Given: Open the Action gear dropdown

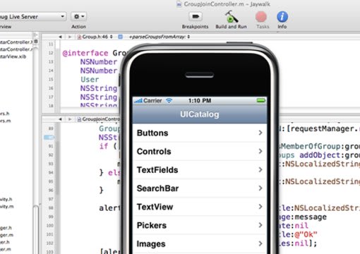Looking at the screenshot, I should click(79, 17).
